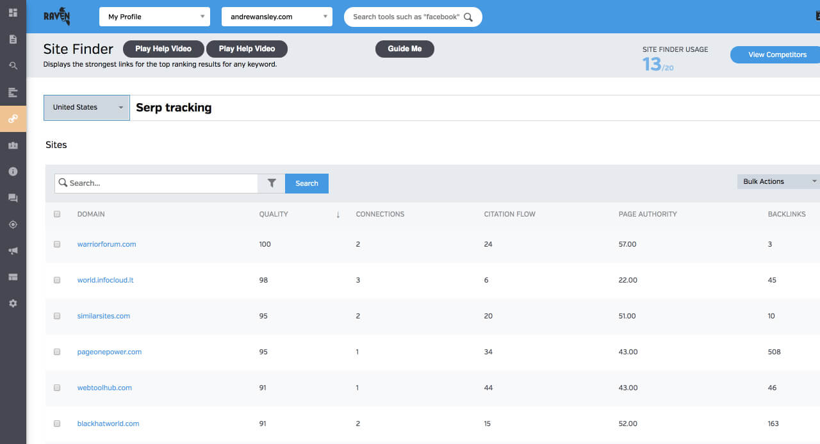Image resolution: width=820 pixels, height=444 pixels.
Task: Sort results by the Quality column
Action: [274, 214]
